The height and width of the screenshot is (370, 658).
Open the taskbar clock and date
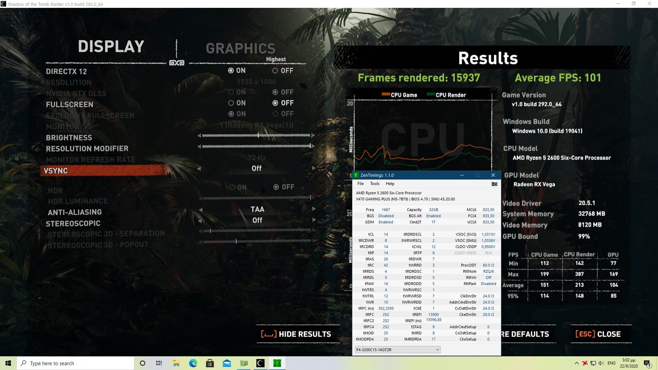629,363
